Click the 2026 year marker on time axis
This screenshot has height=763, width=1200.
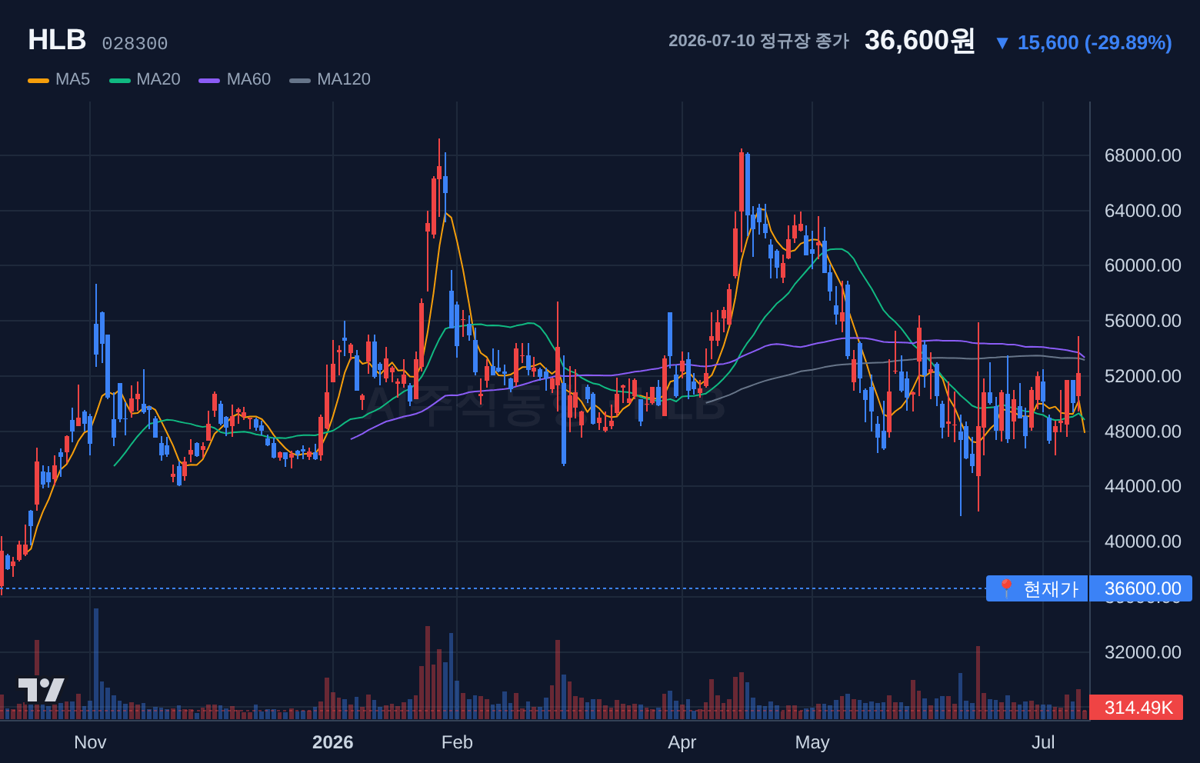pyautogui.click(x=332, y=742)
